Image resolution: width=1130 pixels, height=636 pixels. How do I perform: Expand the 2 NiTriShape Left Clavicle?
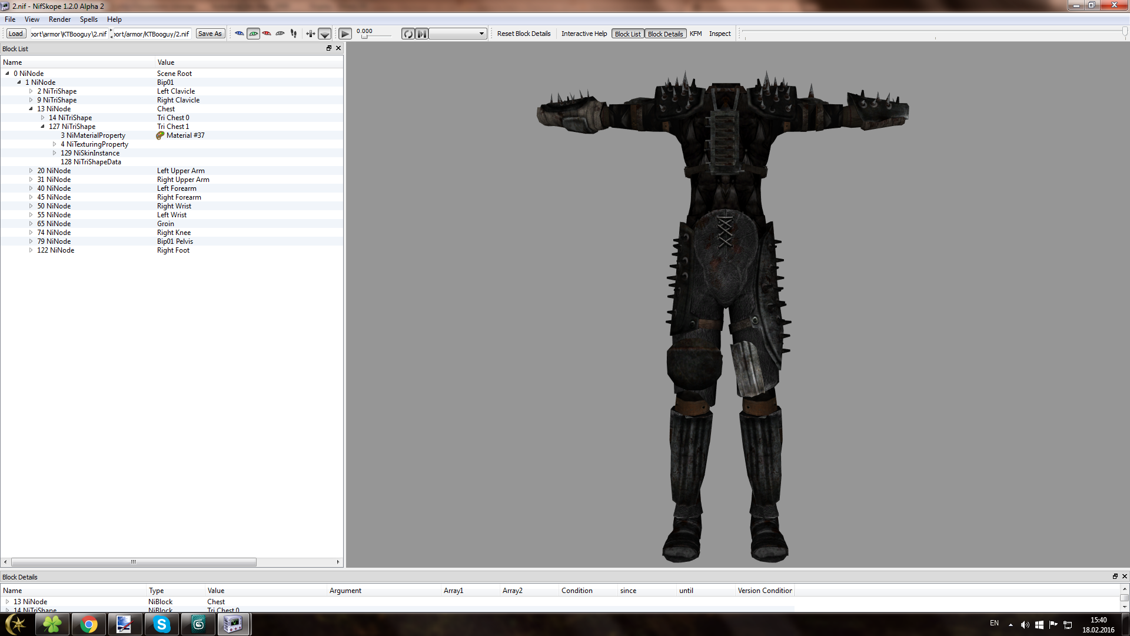pos(31,91)
